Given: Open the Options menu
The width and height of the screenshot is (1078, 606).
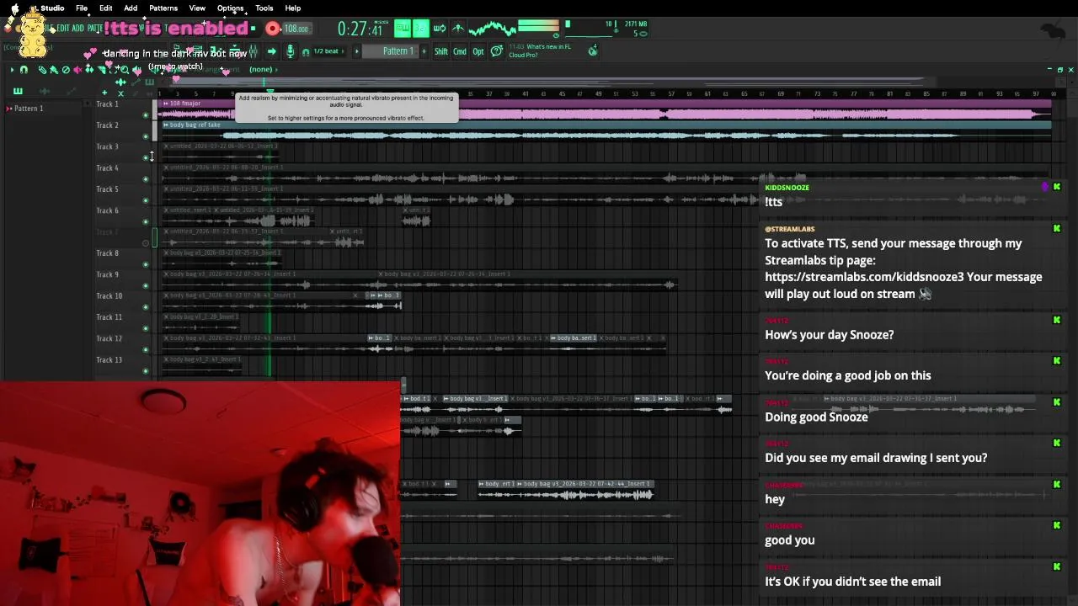Looking at the screenshot, I should click(230, 8).
